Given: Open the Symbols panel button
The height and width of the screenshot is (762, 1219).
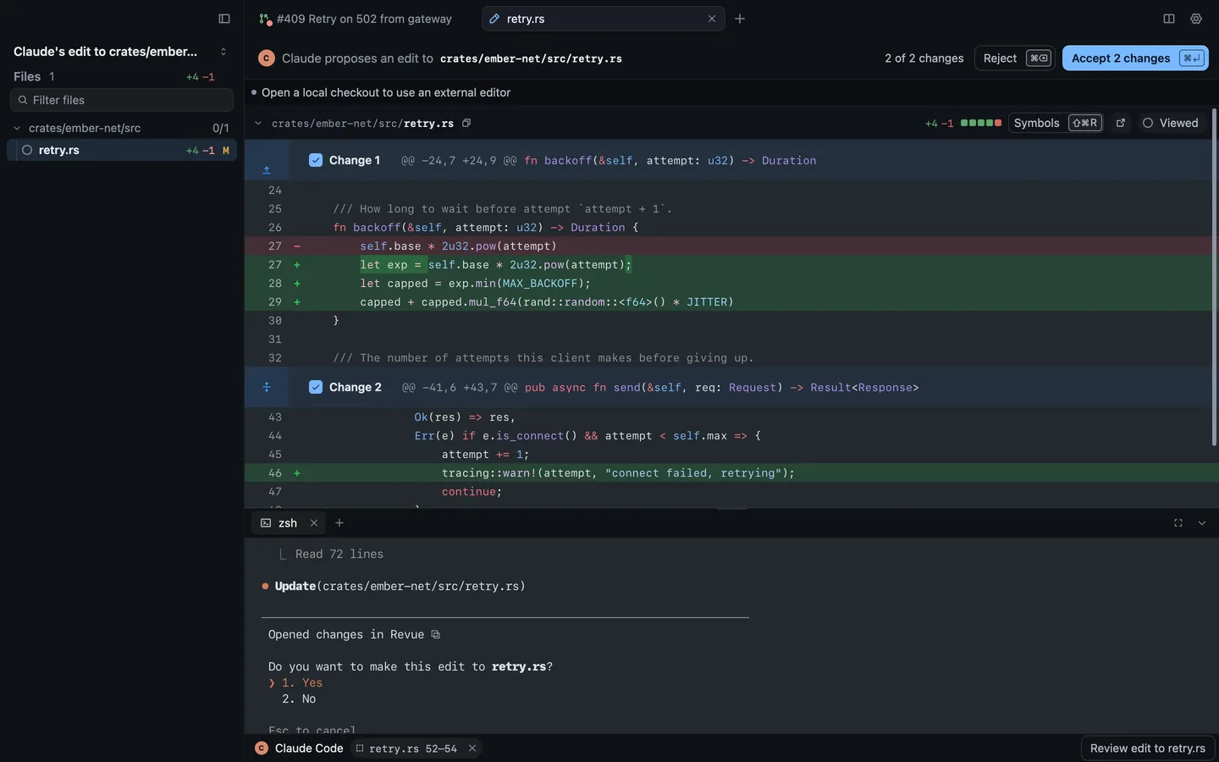Looking at the screenshot, I should (x=1056, y=123).
